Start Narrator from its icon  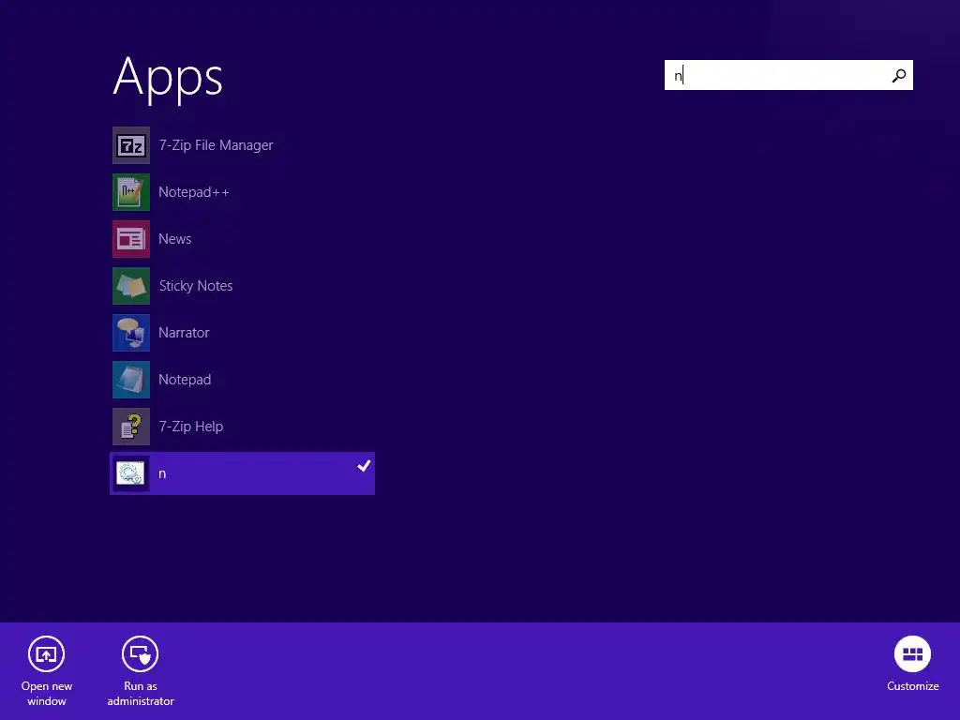131,333
